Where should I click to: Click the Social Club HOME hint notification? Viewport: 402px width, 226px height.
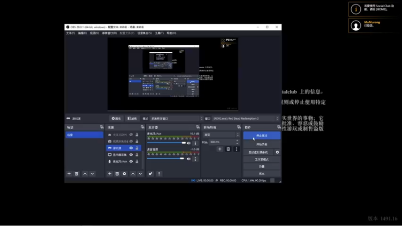pyautogui.click(x=375, y=9)
